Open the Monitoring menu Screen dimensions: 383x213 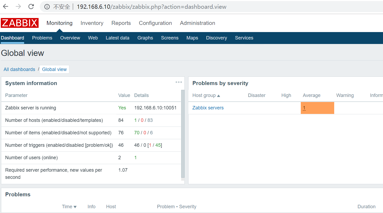point(59,23)
